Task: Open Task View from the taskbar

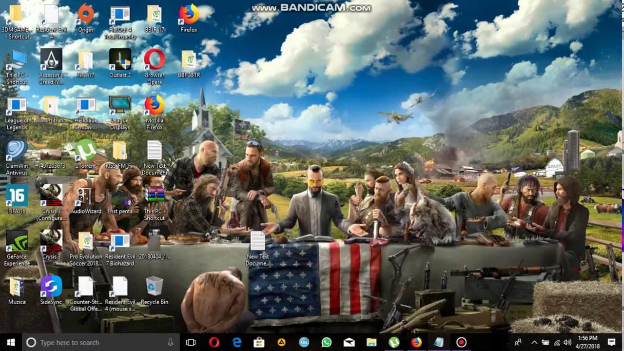Action: (x=191, y=342)
